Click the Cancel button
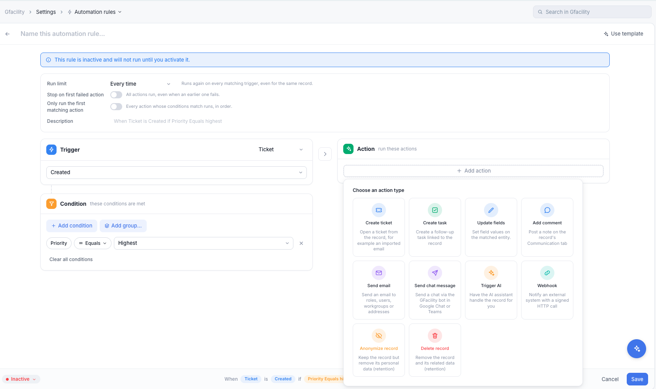The image size is (656, 389). (610, 379)
